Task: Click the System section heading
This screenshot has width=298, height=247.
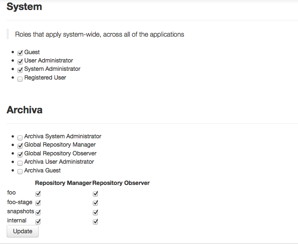Action: [24, 7]
